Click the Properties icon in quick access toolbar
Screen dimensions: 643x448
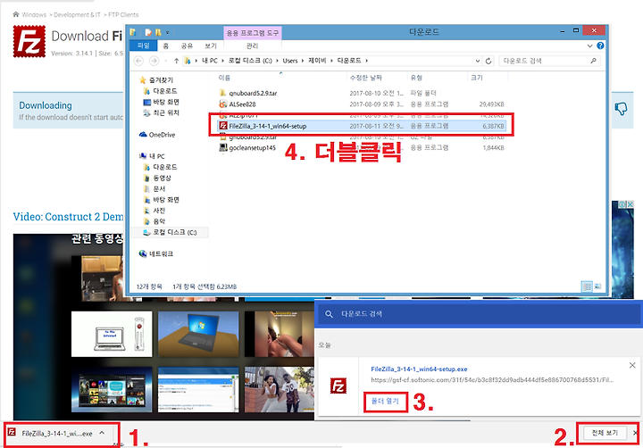(x=148, y=32)
